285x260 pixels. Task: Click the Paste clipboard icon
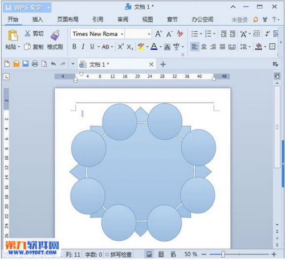13,35
